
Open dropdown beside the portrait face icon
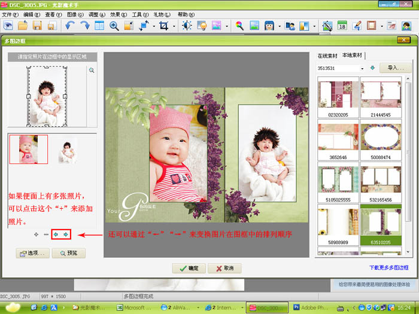[280, 26]
